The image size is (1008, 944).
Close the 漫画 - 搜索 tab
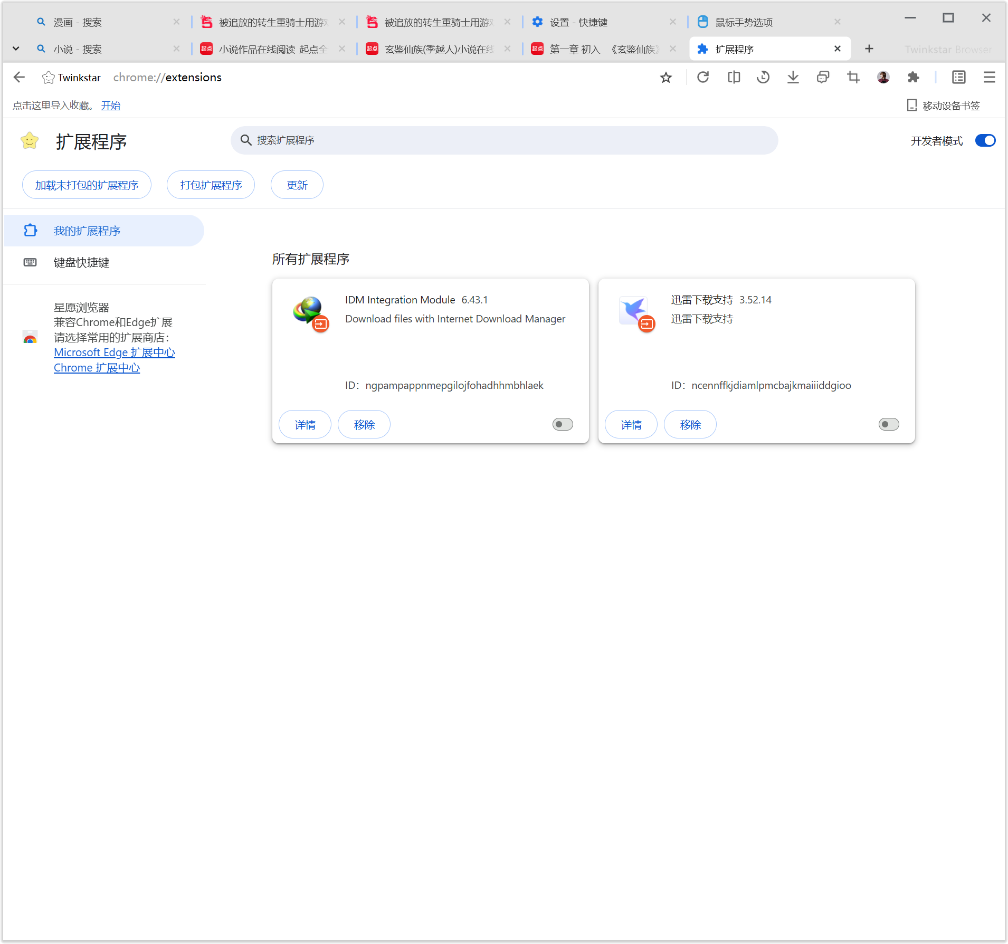pos(176,22)
